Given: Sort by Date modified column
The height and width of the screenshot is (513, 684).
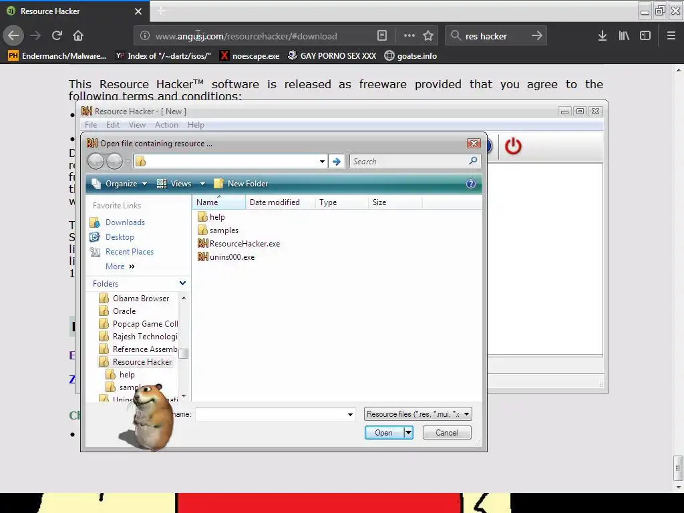Looking at the screenshot, I should pyautogui.click(x=281, y=202).
